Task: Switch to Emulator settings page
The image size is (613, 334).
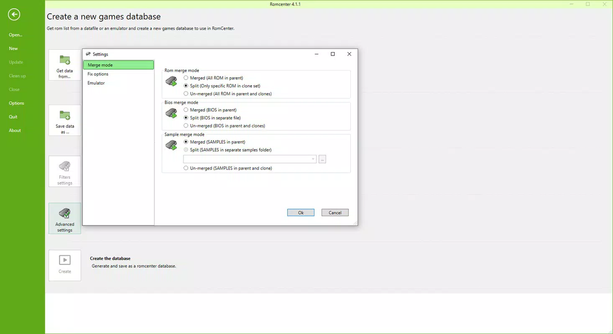Action: [x=118, y=83]
